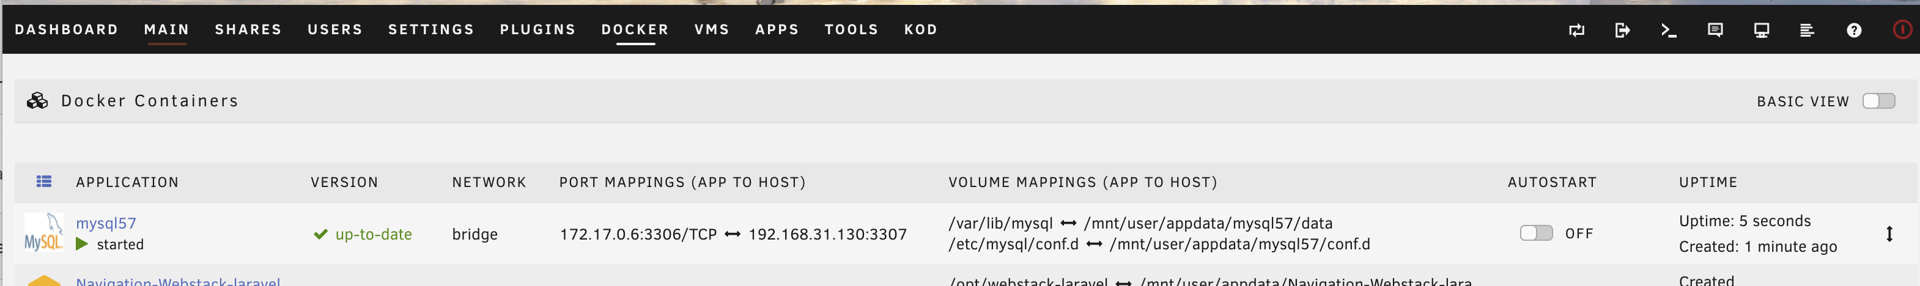This screenshot has height=286, width=1920.
Task: Click the red alert power icon
Action: point(1902,30)
